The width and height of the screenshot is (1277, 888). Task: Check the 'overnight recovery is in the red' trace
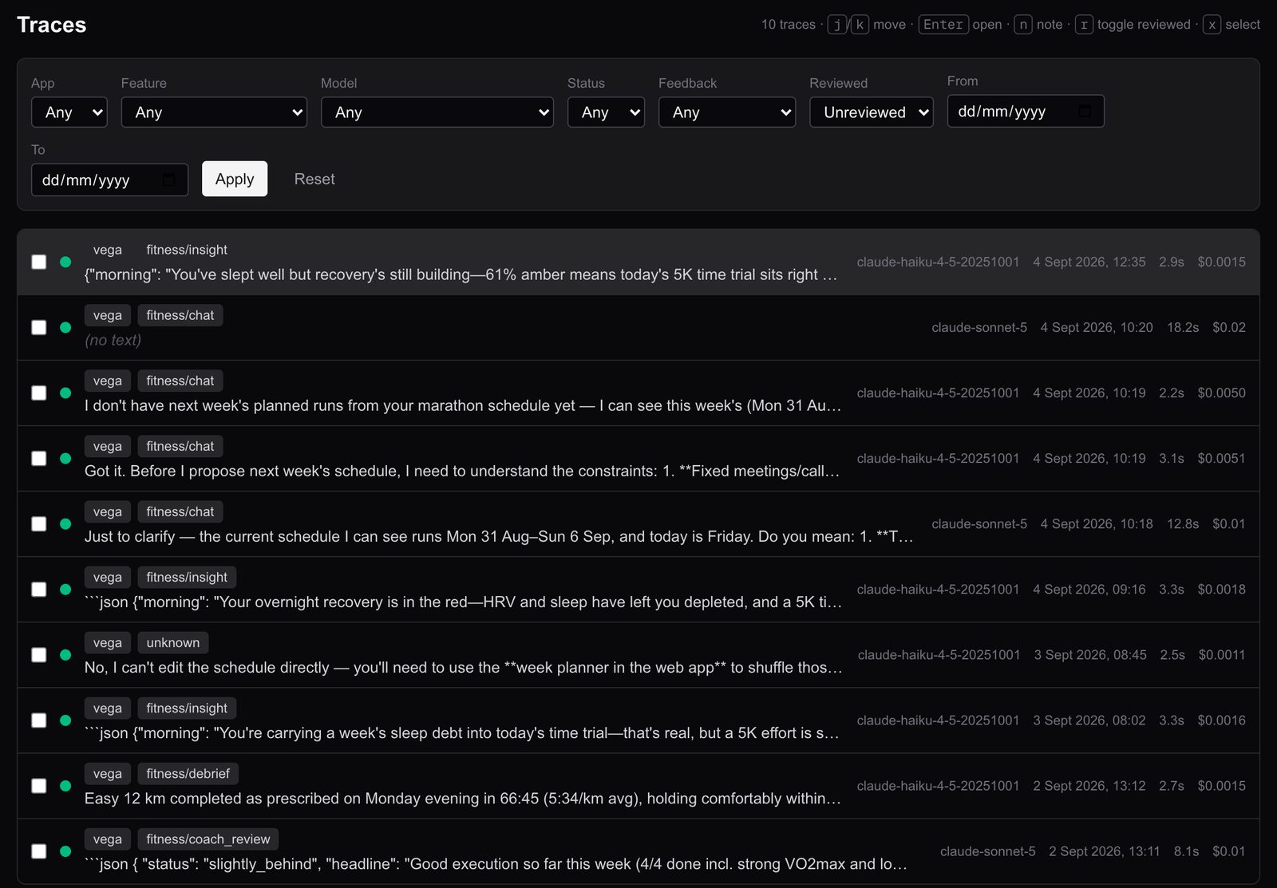[38, 589]
